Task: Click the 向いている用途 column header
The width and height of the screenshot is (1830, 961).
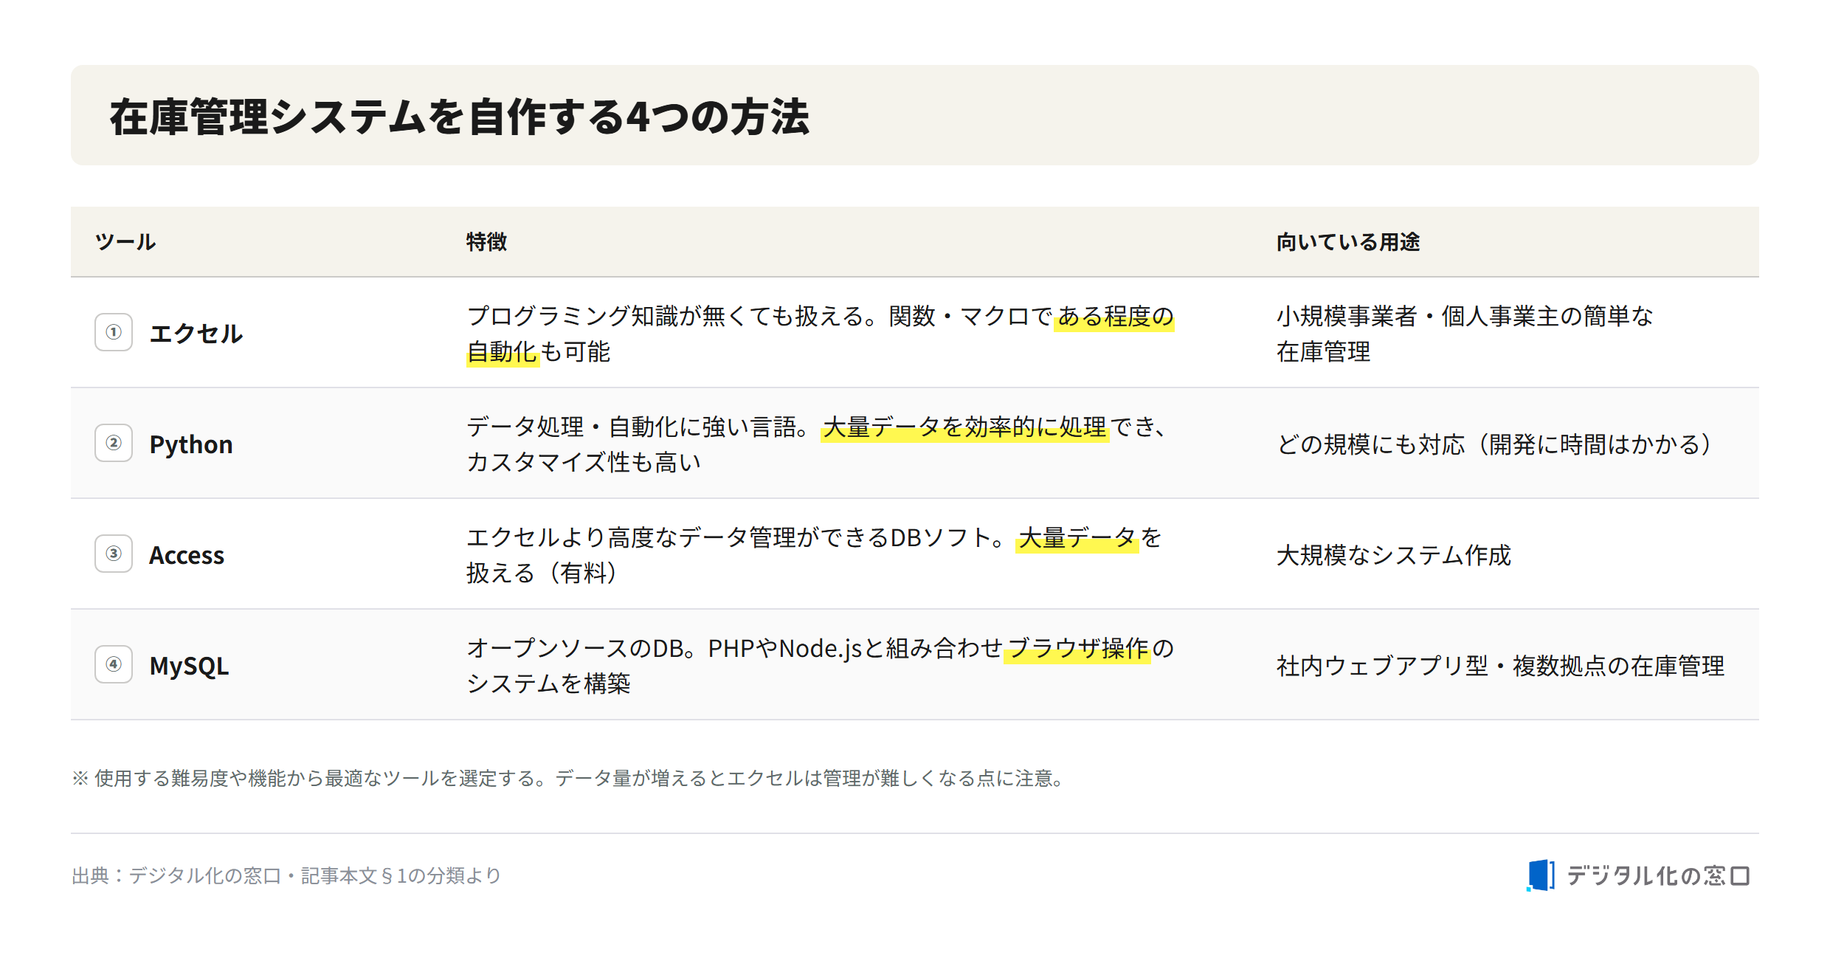Action: click(x=1348, y=242)
